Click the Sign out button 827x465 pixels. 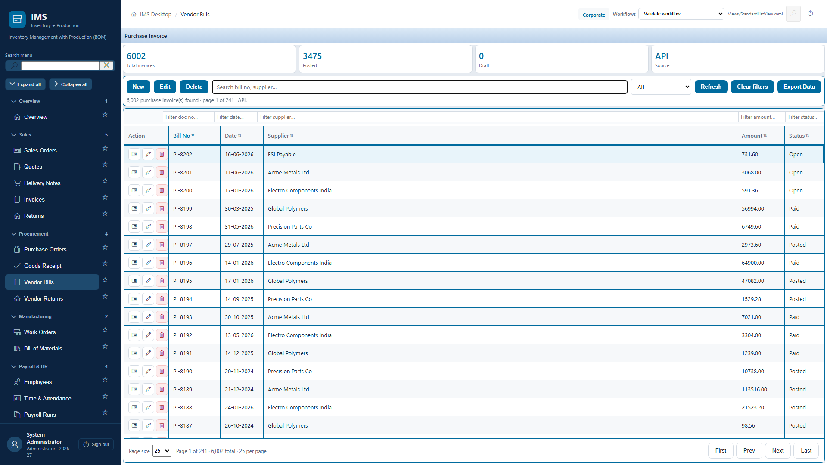[96, 444]
